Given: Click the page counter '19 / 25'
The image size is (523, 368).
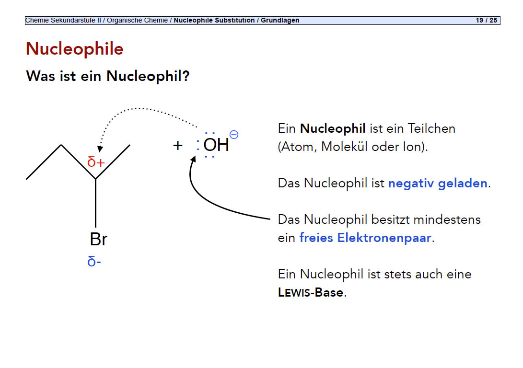Looking at the screenshot, I should (486, 21).
